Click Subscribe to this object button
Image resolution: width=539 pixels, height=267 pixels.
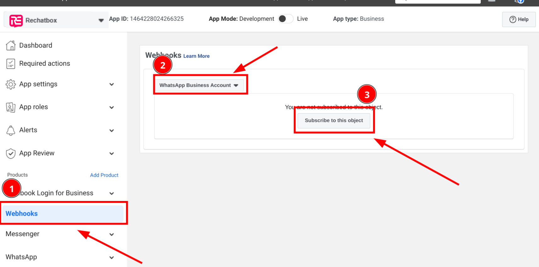click(x=334, y=120)
